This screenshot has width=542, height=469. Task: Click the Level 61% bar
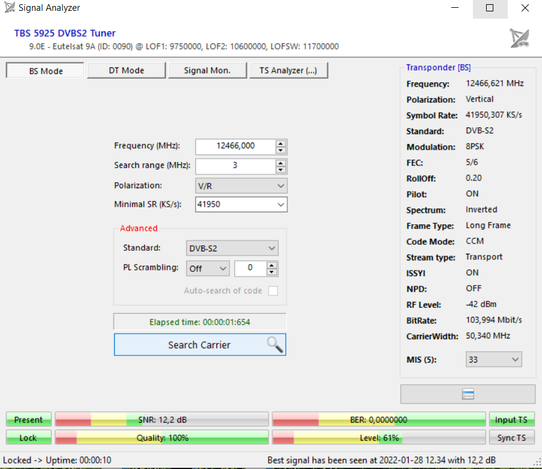pos(379,438)
